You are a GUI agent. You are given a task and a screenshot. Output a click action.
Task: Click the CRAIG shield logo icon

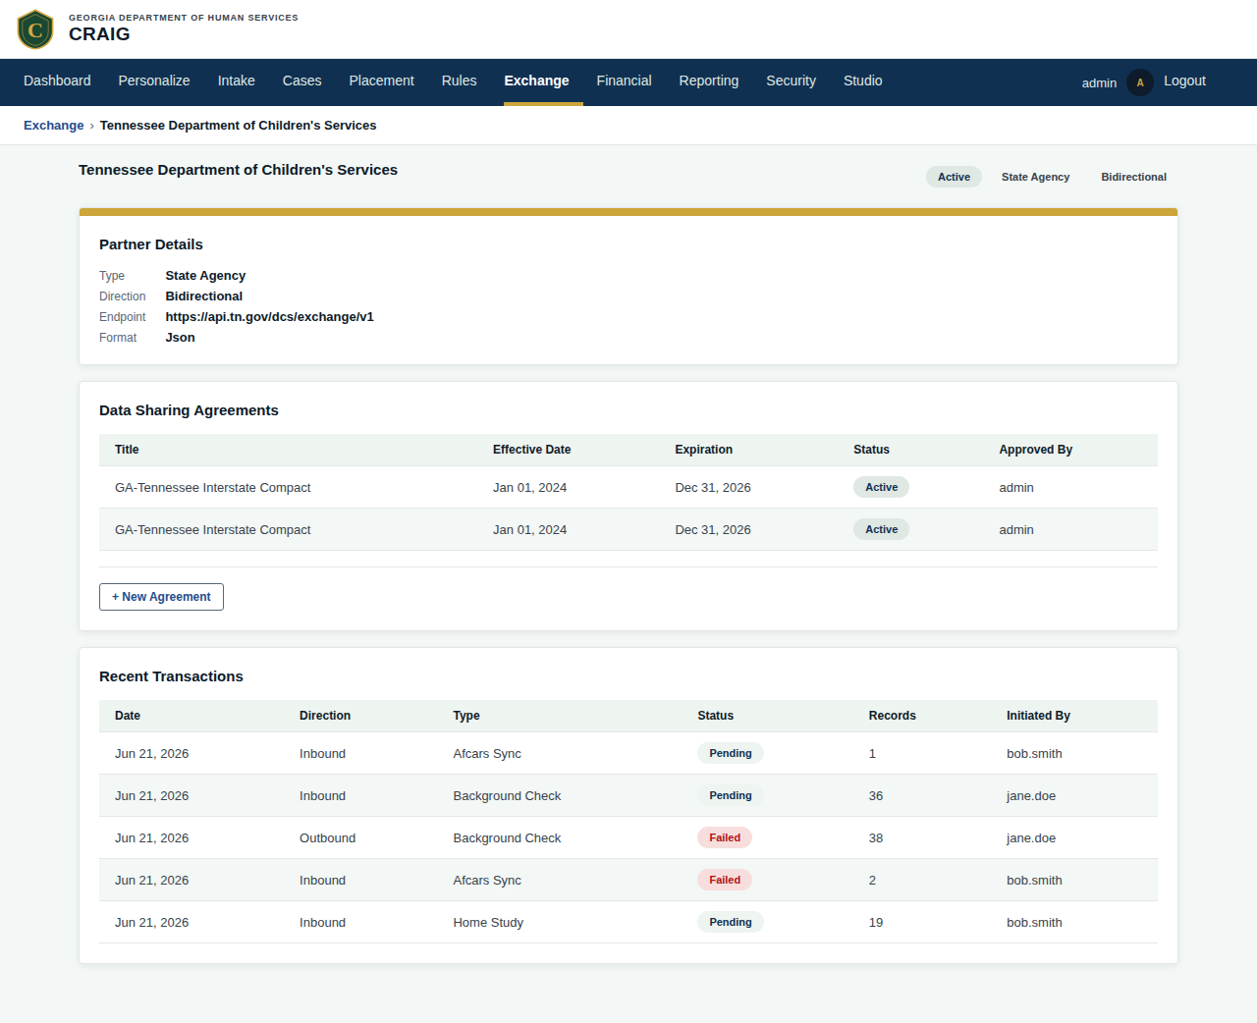click(x=35, y=29)
